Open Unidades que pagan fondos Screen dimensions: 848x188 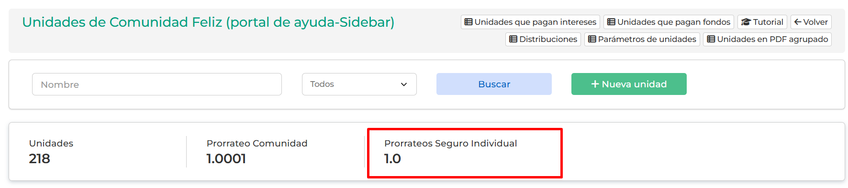[x=669, y=22]
